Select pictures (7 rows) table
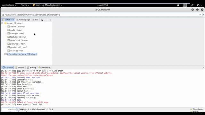The width and height of the screenshot is (205, 115). [18, 44]
